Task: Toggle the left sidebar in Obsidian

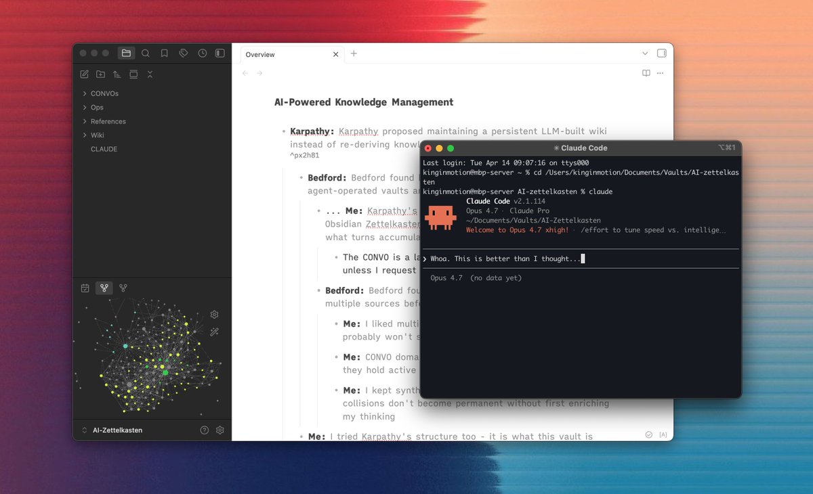Action: pos(220,53)
